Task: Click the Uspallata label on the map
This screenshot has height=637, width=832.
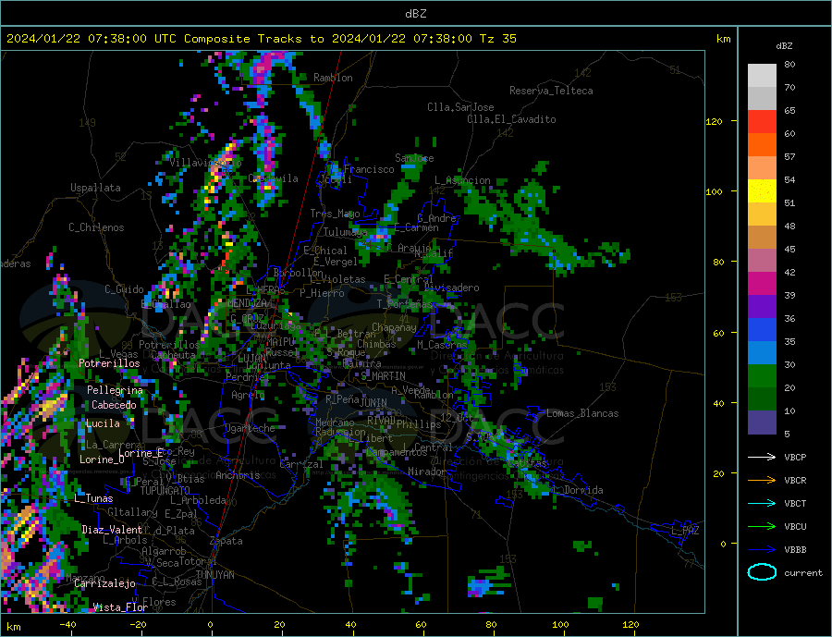Action: [x=95, y=188]
